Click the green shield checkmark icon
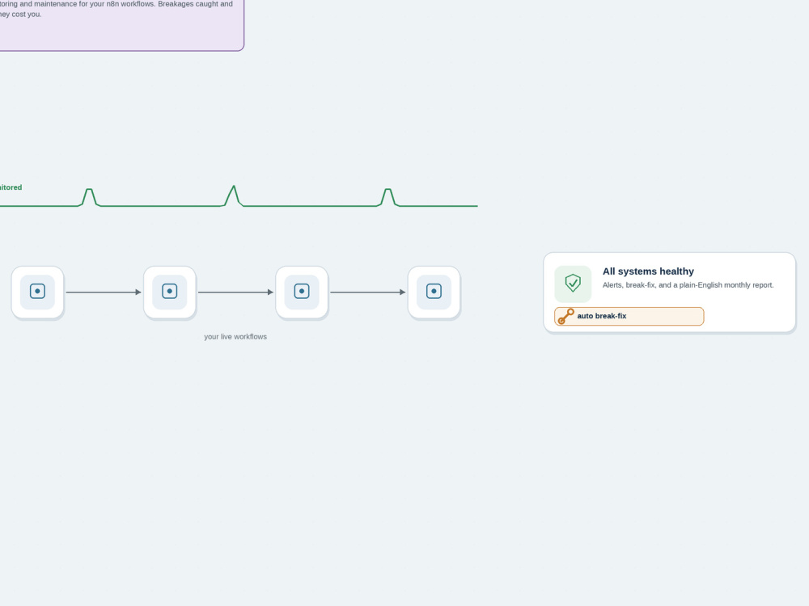The height and width of the screenshot is (606, 809). [573, 283]
